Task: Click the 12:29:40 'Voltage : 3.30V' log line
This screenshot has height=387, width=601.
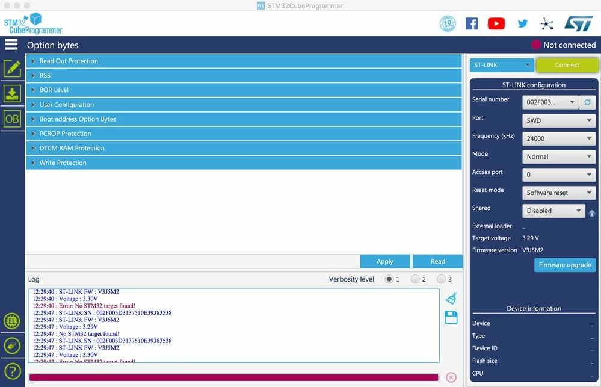Action: [x=65, y=299]
